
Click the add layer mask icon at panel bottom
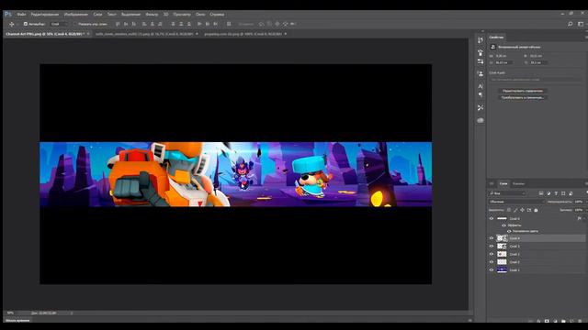[x=547, y=321]
